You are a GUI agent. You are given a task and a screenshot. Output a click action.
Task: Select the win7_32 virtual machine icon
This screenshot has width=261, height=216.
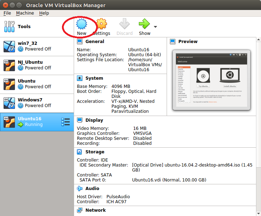(x=9, y=47)
